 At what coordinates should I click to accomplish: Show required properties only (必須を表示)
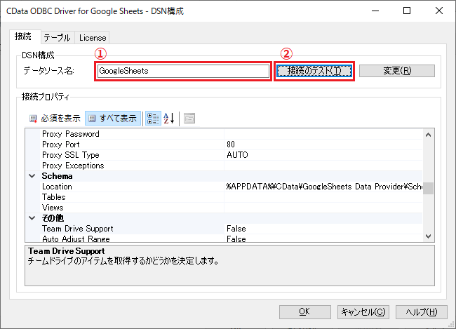pos(55,119)
